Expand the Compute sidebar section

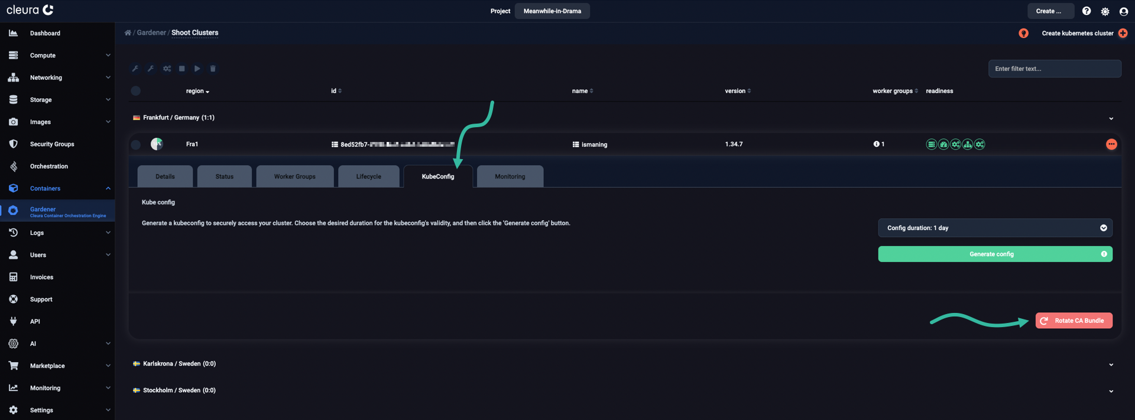click(57, 55)
